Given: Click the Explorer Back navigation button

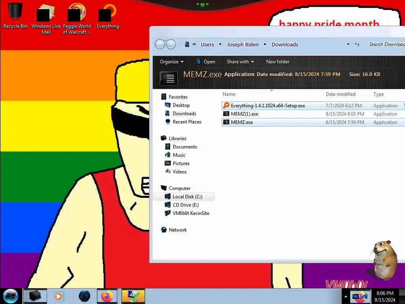Looking at the screenshot, I should pos(160,44).
